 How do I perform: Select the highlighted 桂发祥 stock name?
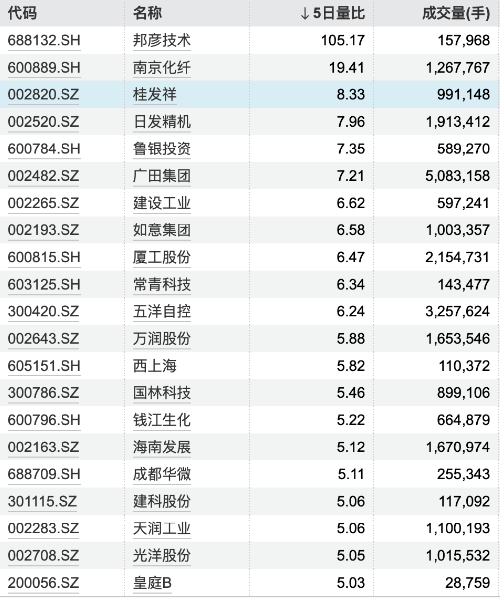click(154, 95)
